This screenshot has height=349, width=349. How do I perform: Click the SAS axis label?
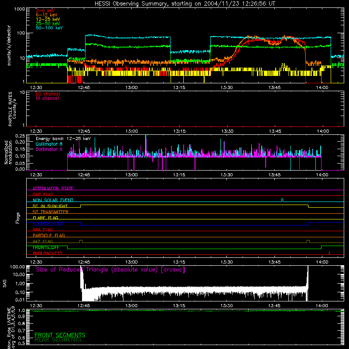(x=4, y=284)
